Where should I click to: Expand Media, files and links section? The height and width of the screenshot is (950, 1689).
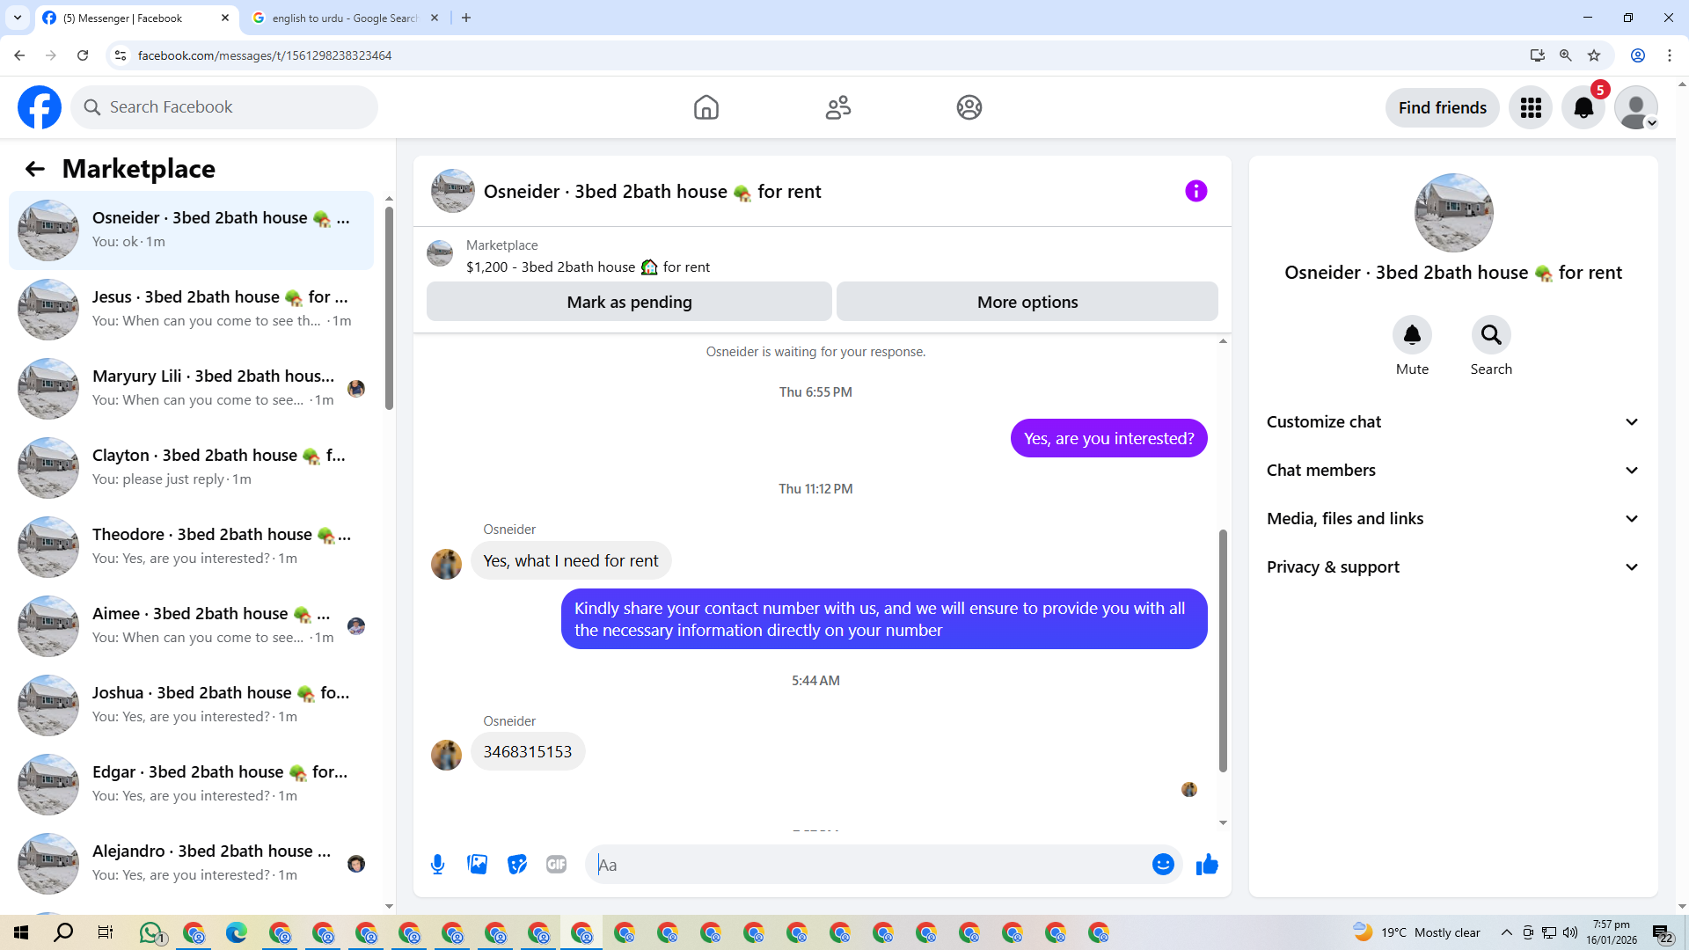(x=1453, y=519)
